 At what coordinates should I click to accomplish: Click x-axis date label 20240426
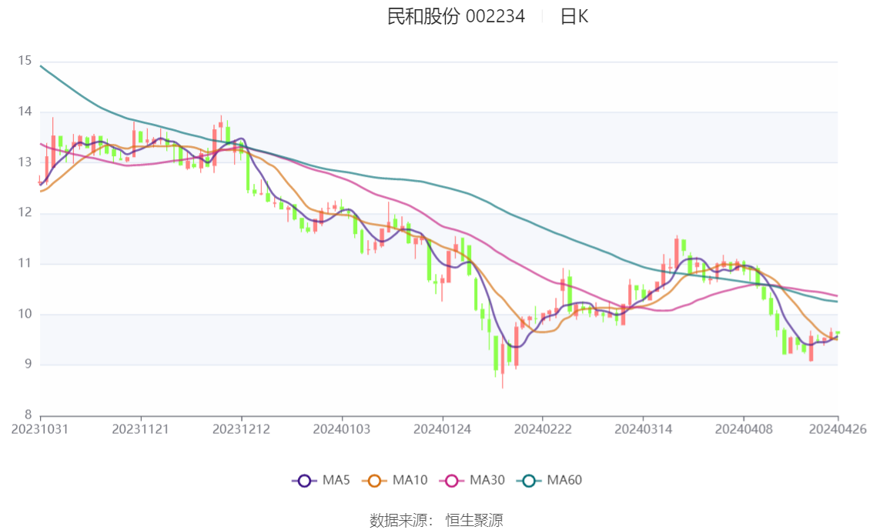[838, 429]
